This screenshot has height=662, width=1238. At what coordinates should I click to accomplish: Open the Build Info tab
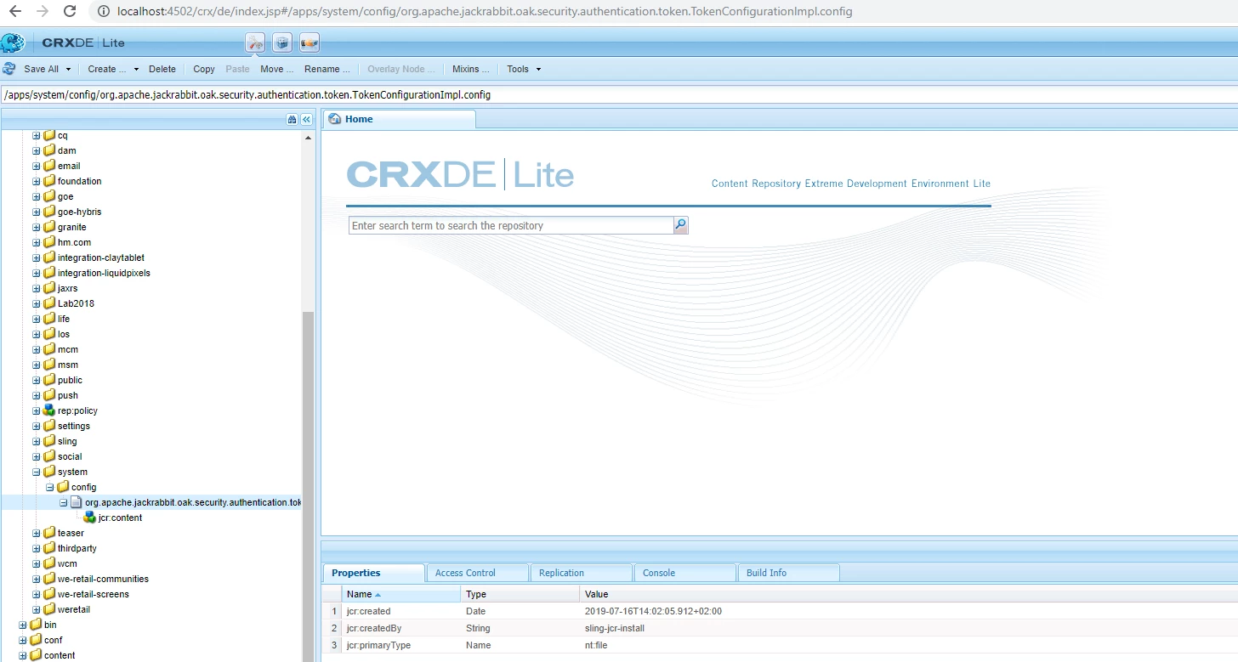tap(788, 573)
